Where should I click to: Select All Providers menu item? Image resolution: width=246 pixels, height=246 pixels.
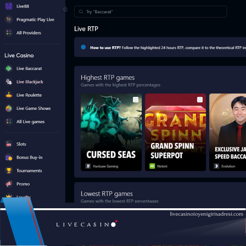pyautogui.click(x=29, y=33)
